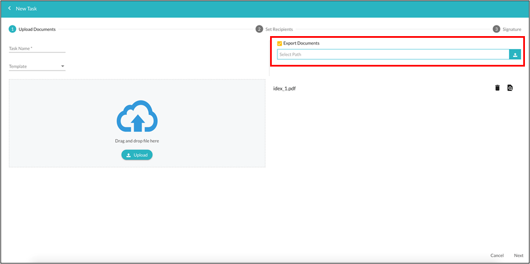Click the Upload button
The image size is (530, 264).
[137, 155]
